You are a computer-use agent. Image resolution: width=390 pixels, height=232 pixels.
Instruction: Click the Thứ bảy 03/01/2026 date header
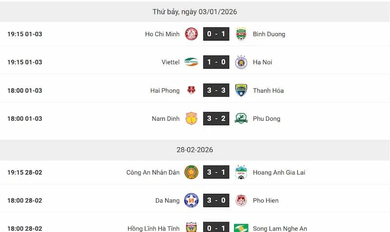coord(195,12)
